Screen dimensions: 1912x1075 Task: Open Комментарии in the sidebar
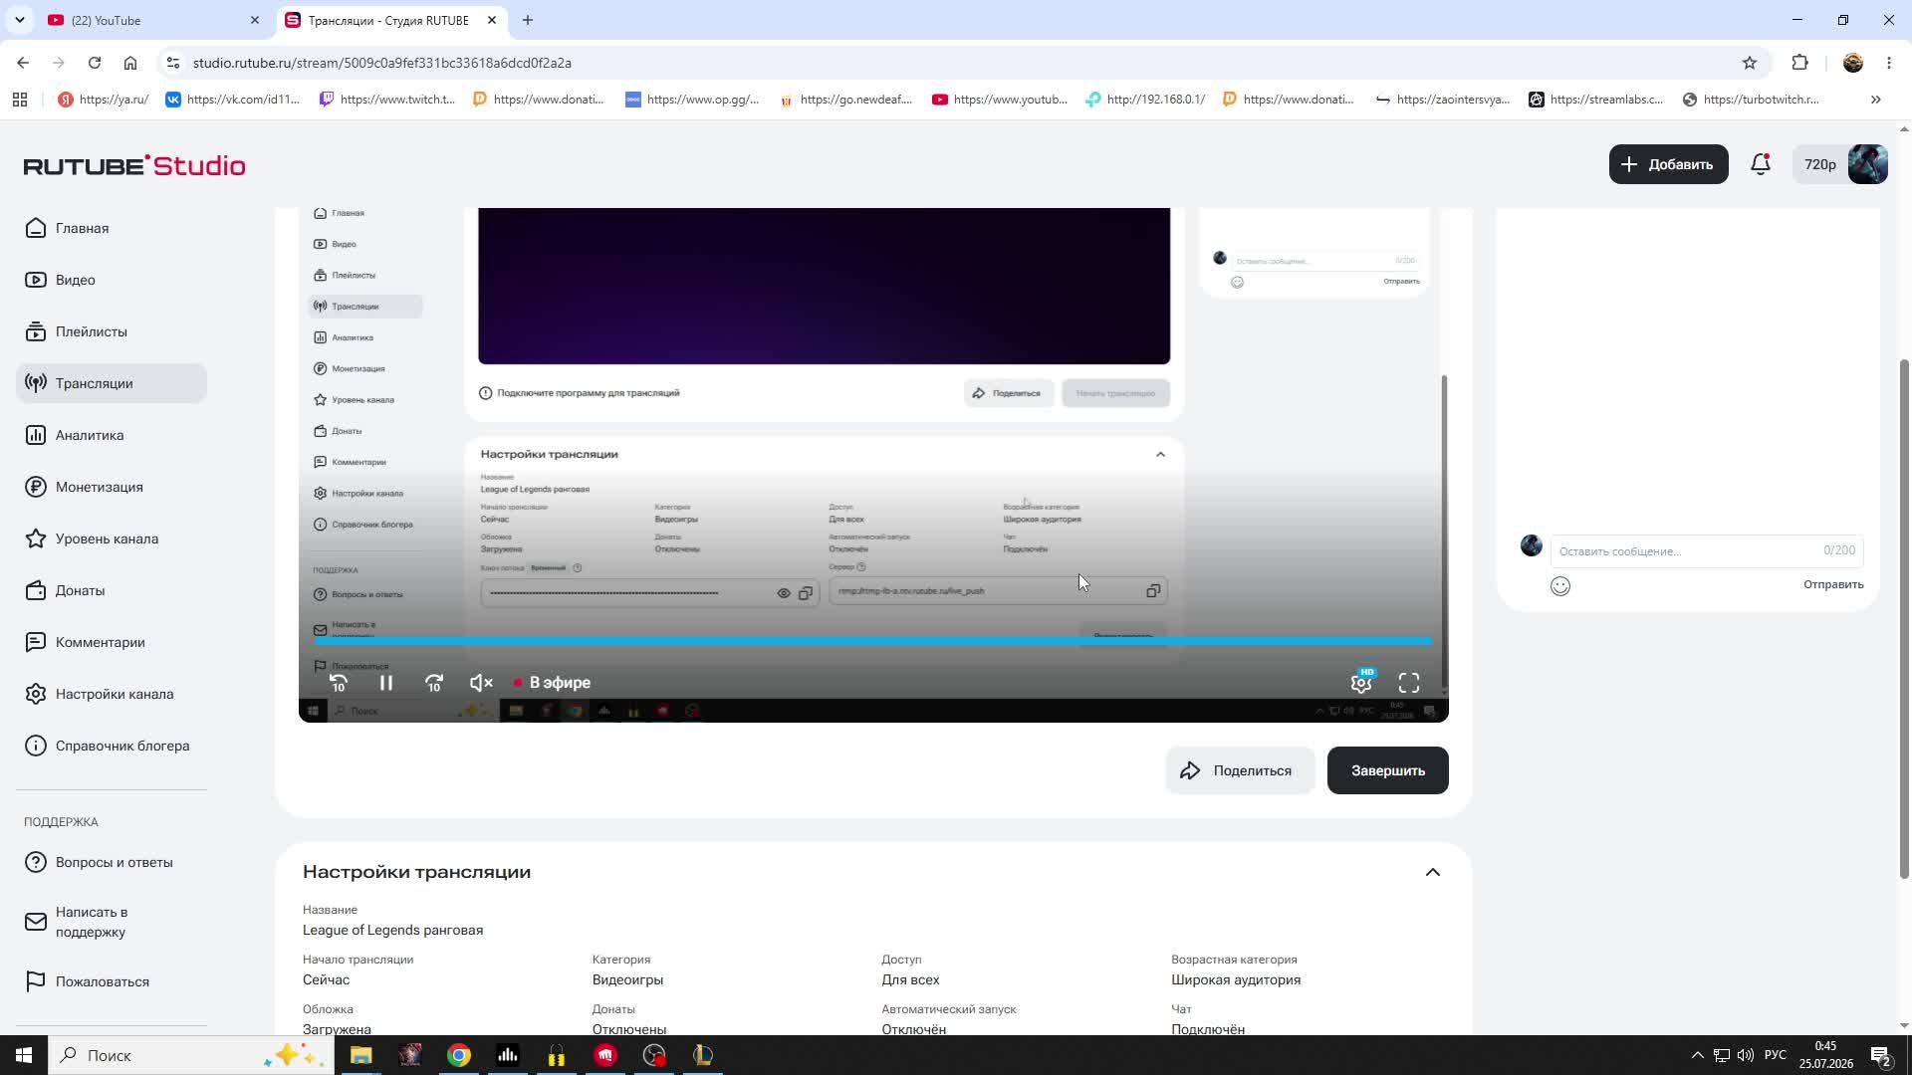pyautogui.click(x=112, y=642)
